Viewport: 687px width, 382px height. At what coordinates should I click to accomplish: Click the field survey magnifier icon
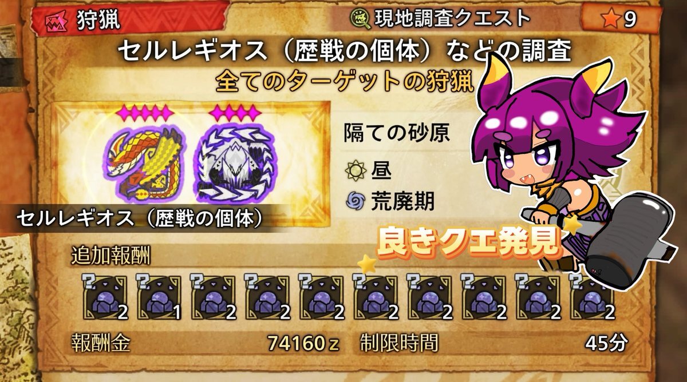tap(360, 19)
